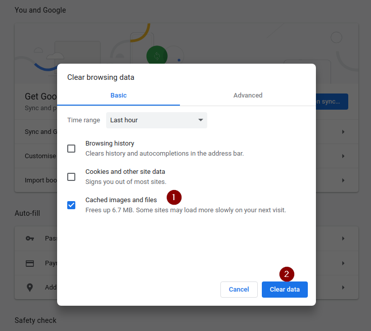Click the Clear browsing data dialog title

pos(101,77)
